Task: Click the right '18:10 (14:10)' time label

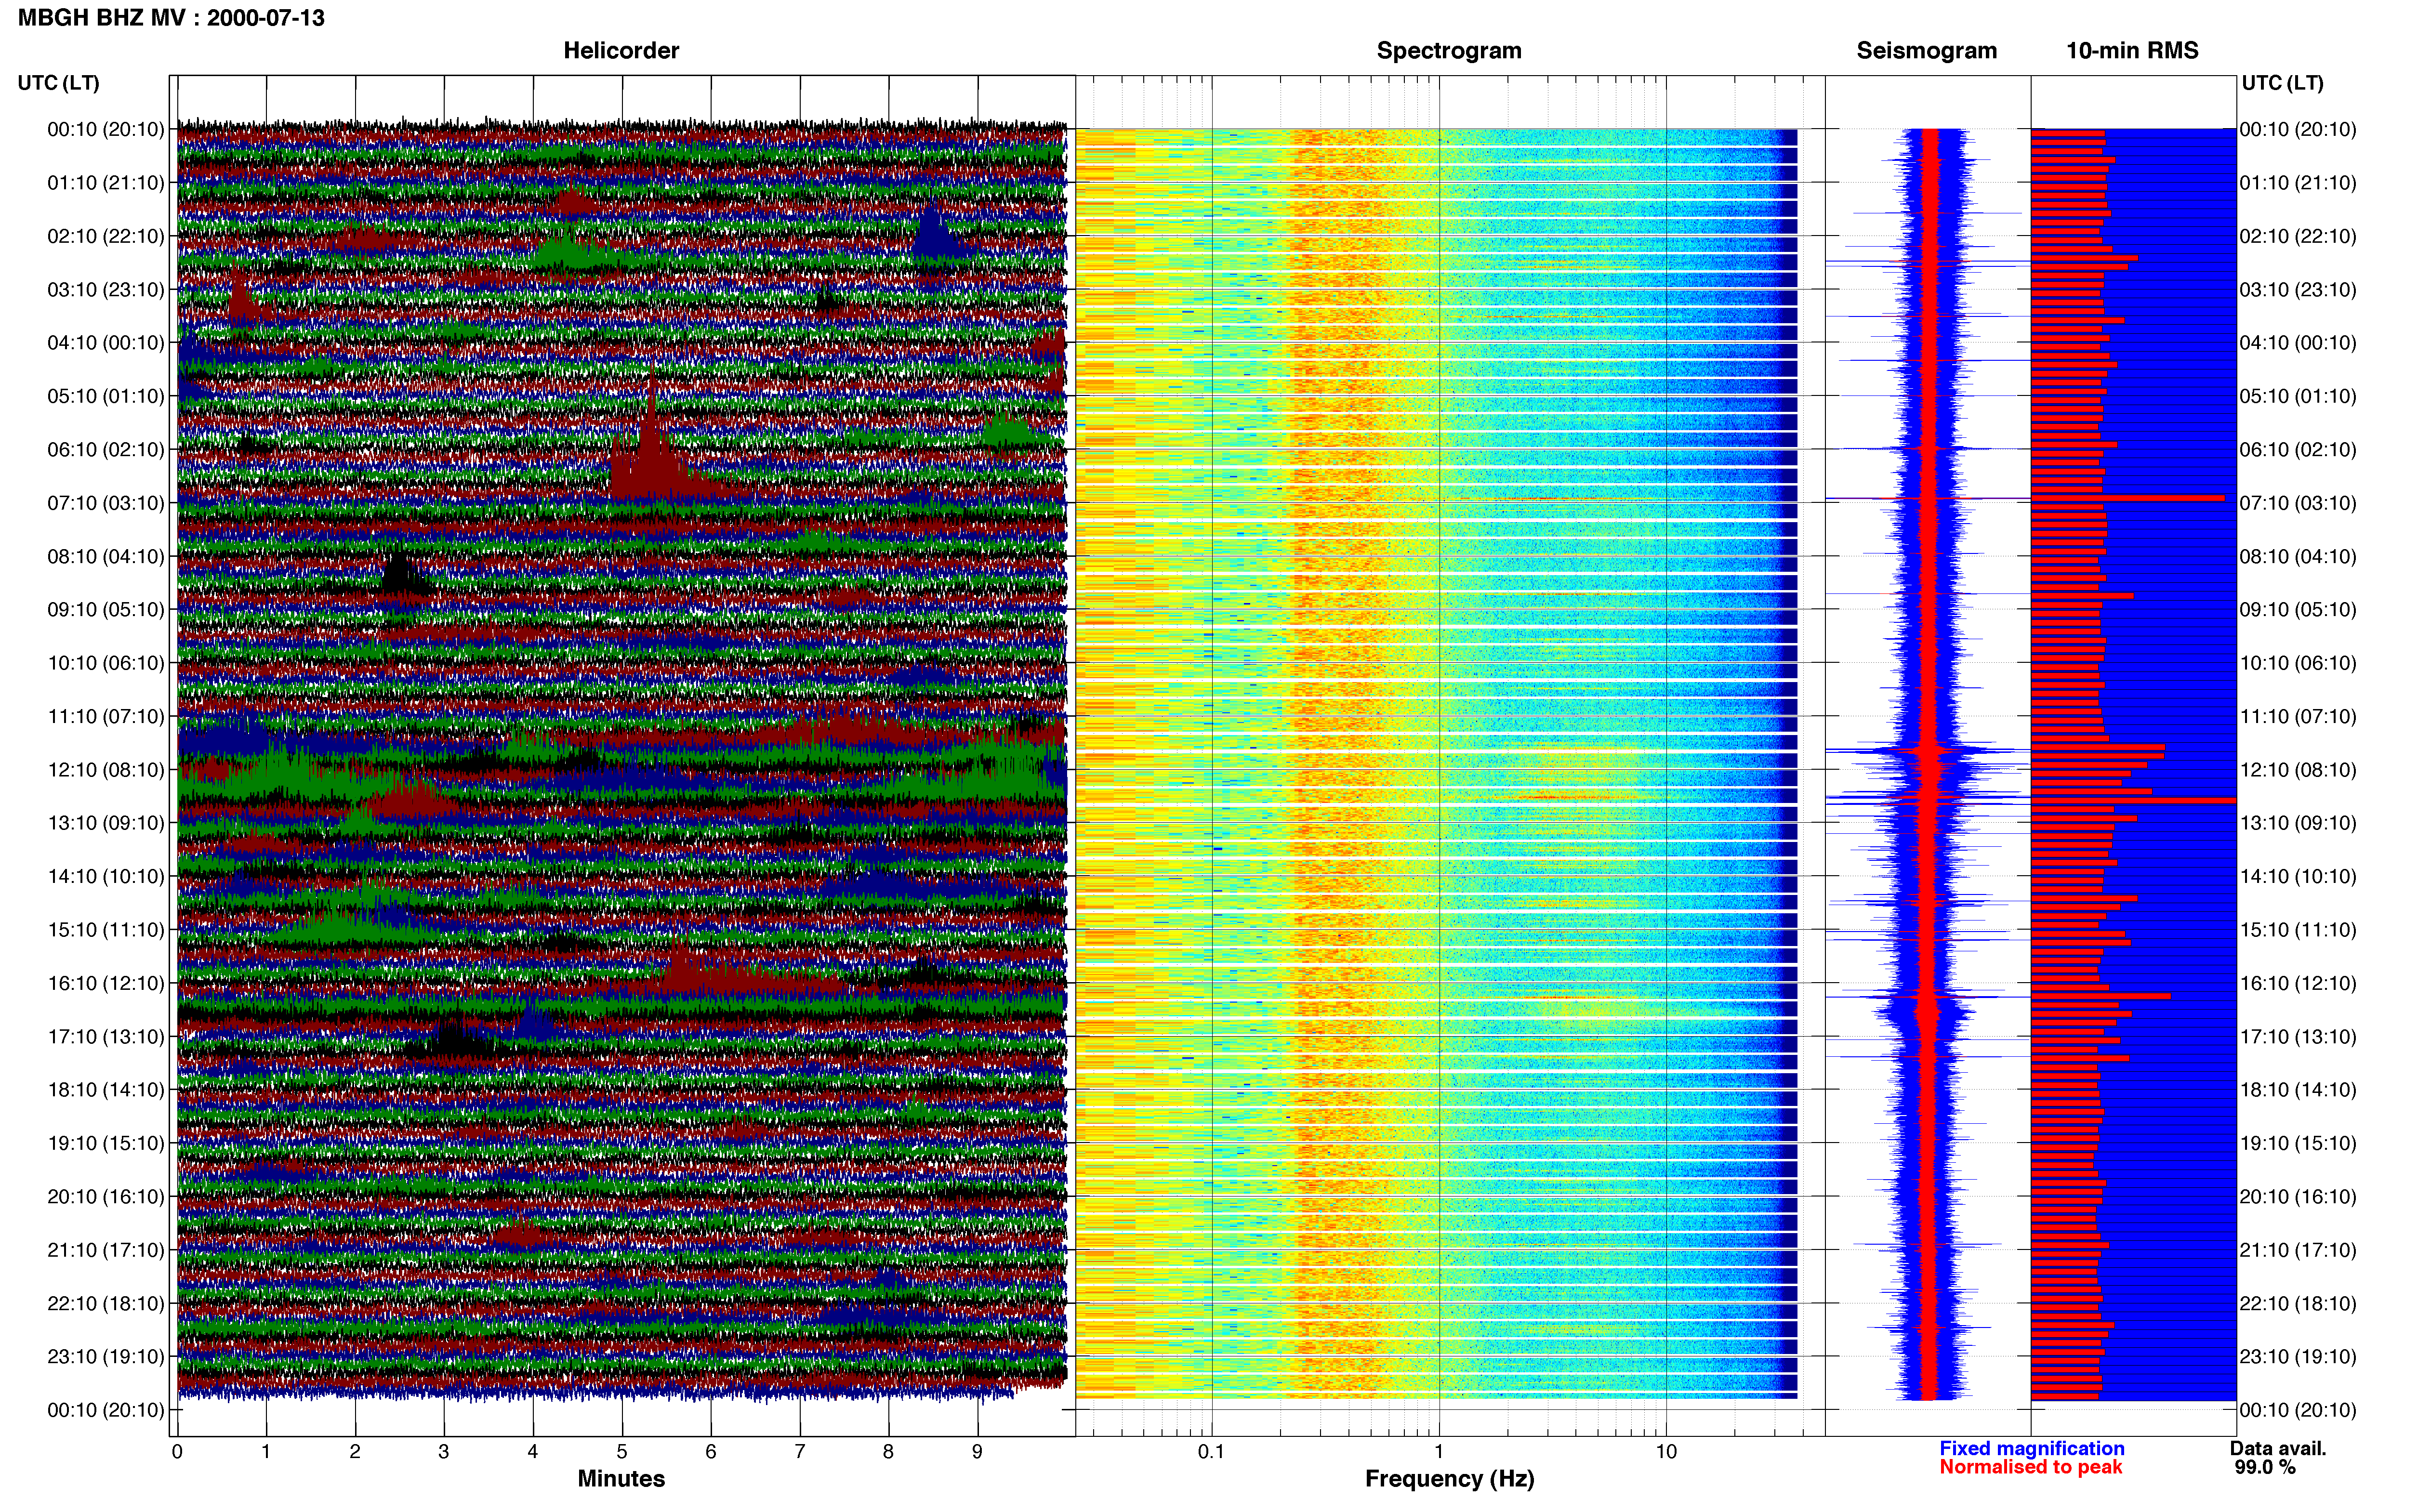Action: (2298, 1090)
